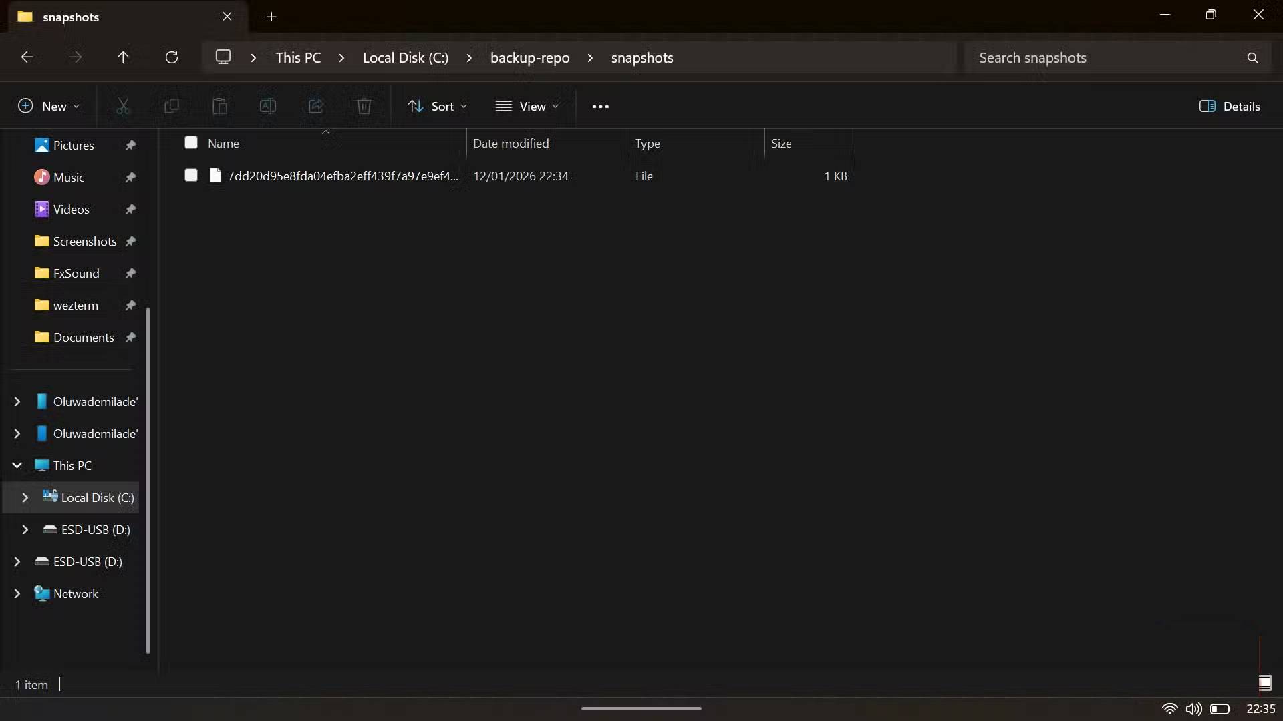Collapse the This PC tree node
1283x721 pixels.
click(17, 465)
